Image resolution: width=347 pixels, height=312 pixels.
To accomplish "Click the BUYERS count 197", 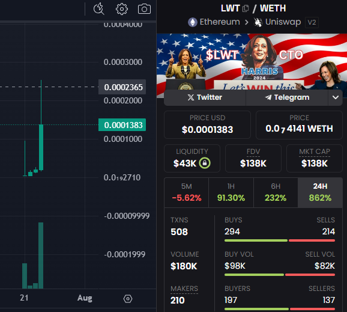I will (231, 300).
